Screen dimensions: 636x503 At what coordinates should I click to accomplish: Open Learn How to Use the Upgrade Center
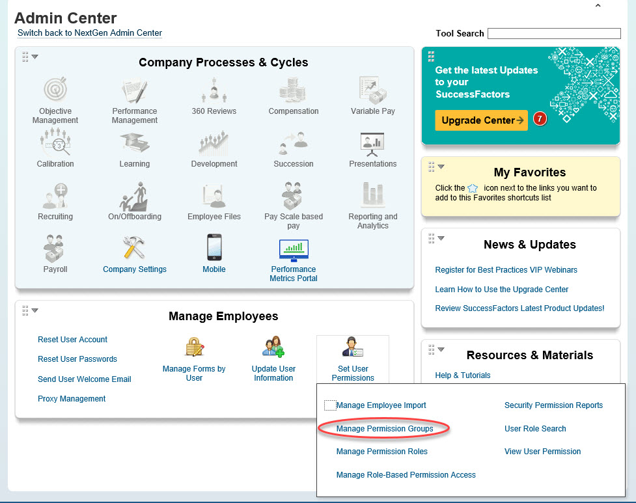pyautogui.click(x=501, y=290)
